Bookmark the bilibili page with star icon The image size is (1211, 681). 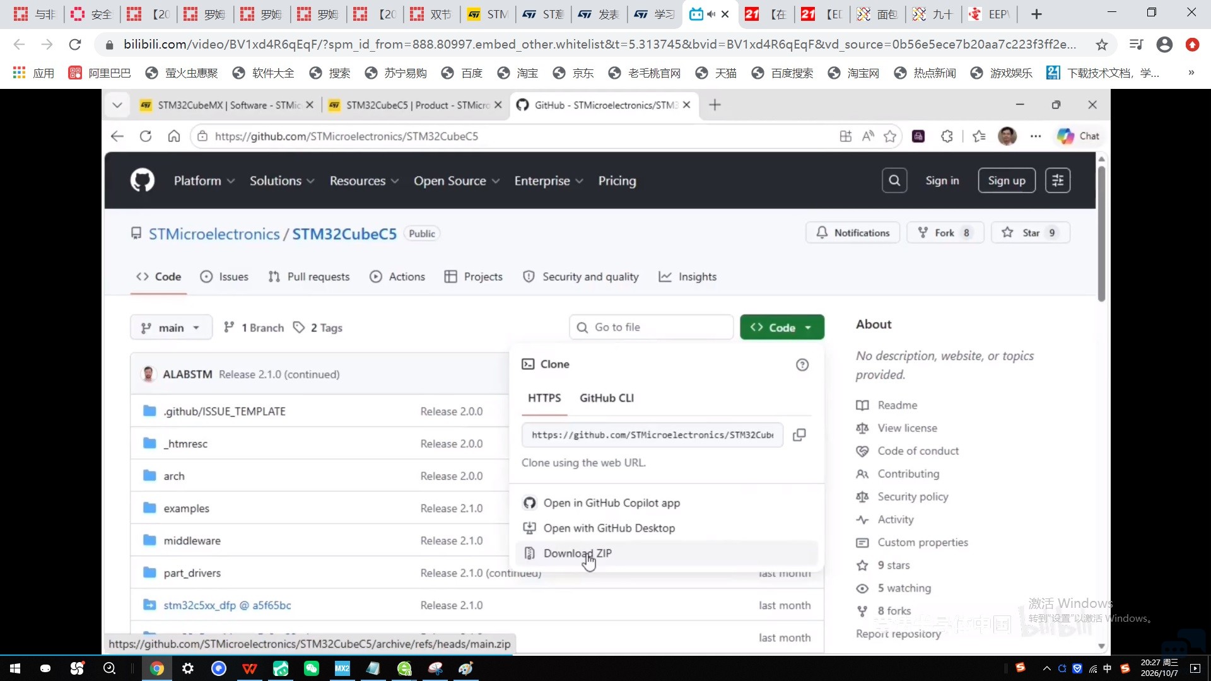pyautogui.click(x=1102, y=44)
